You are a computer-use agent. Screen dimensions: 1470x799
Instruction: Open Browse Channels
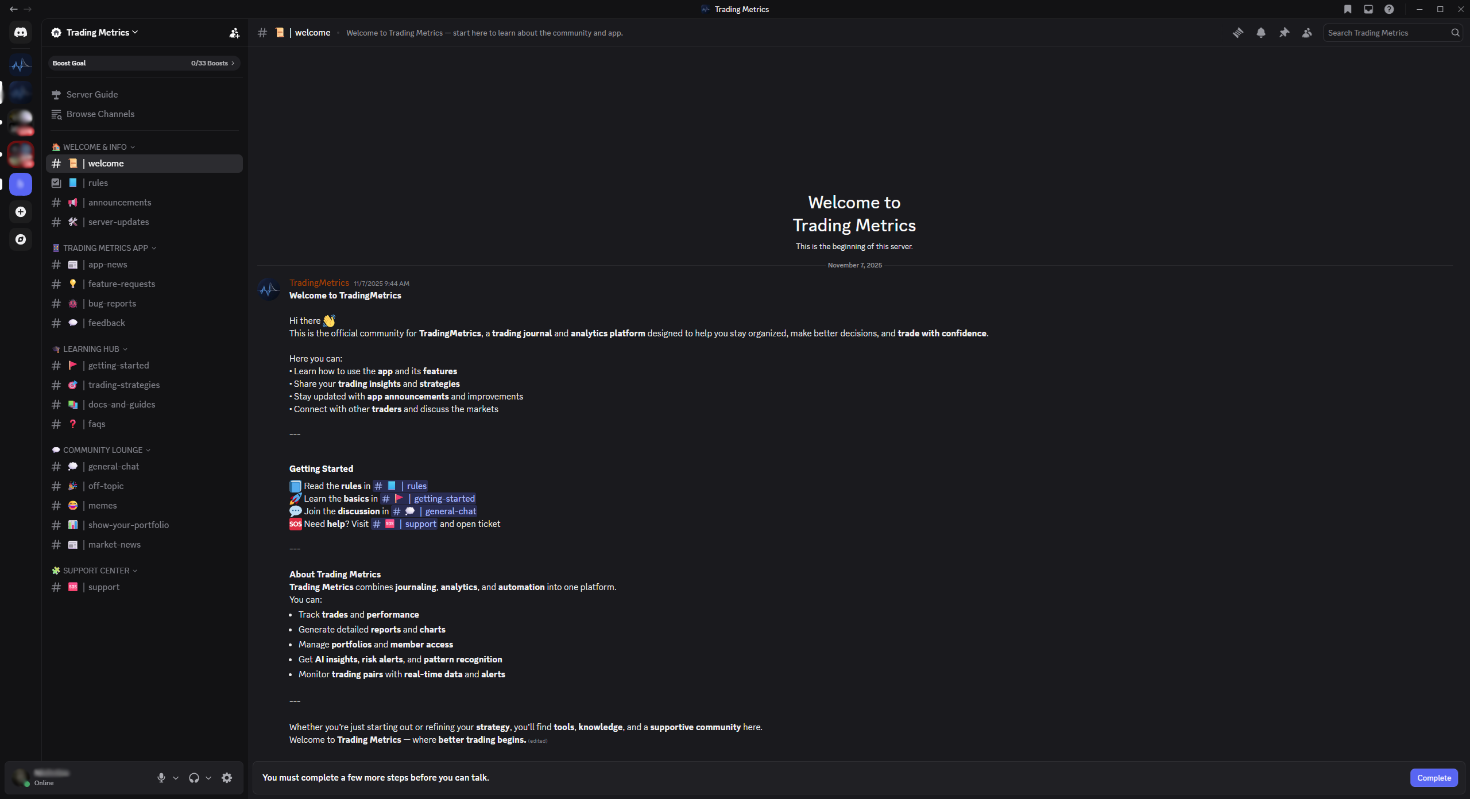(x=144, y=114)
